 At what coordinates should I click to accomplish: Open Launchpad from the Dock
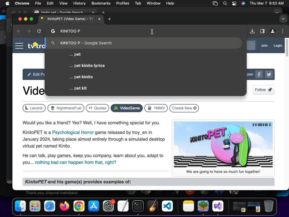(x=35, y=206)
